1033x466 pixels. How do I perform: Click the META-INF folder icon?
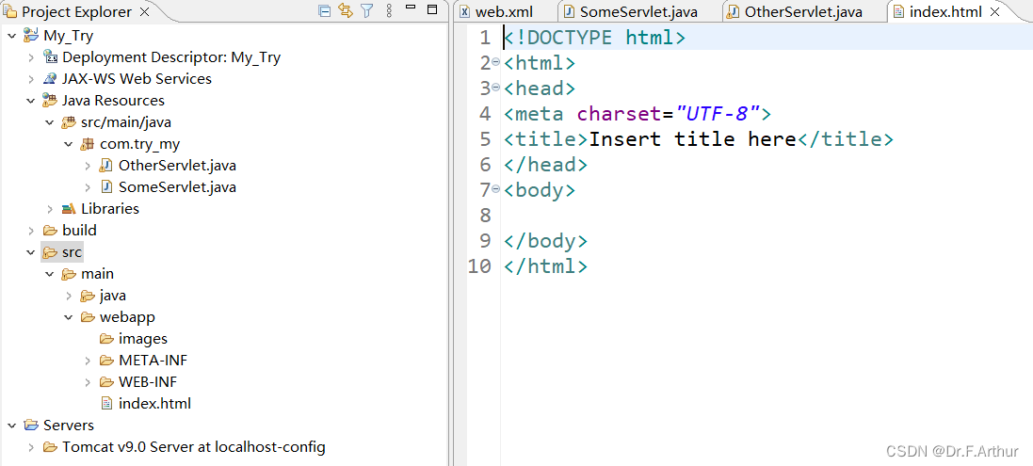106,361
